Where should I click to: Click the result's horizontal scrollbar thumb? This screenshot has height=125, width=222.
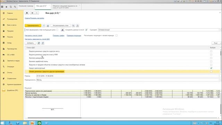[x=54, y=118]
